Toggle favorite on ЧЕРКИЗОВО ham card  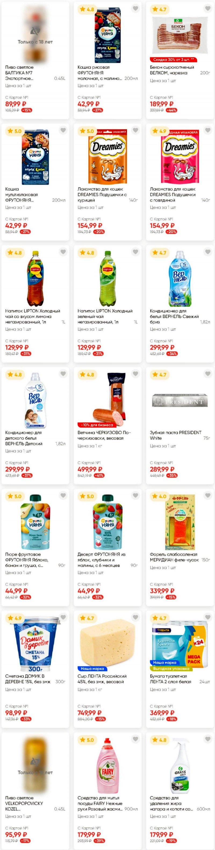coord(135,374)
